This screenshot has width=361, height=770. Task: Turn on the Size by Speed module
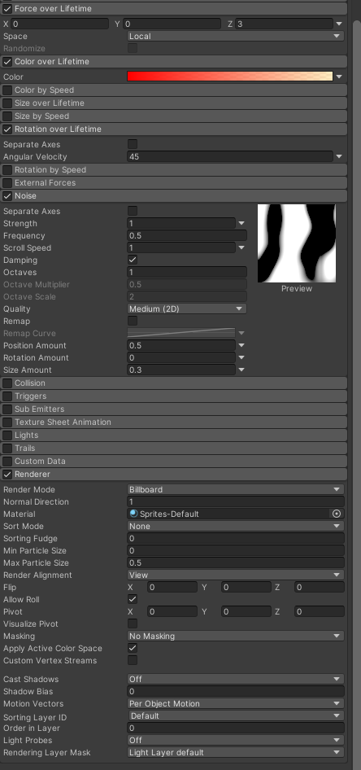[7, 116]
